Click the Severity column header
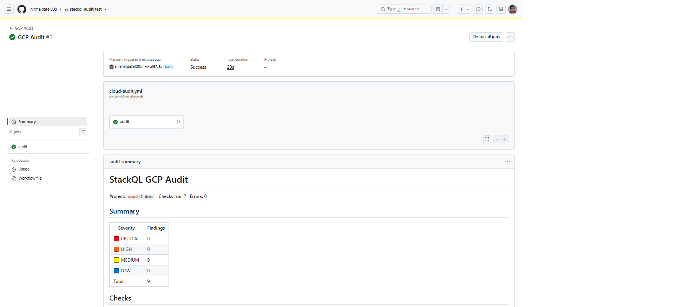 pos(127,228)
